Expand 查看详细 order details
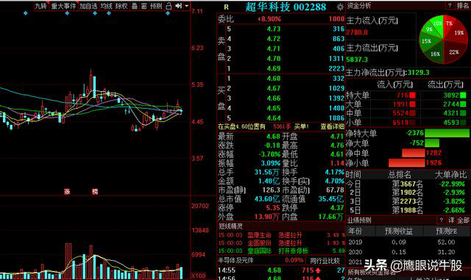Image resolution: width=471 pixels, height=280 pixels. click(332, 126)
